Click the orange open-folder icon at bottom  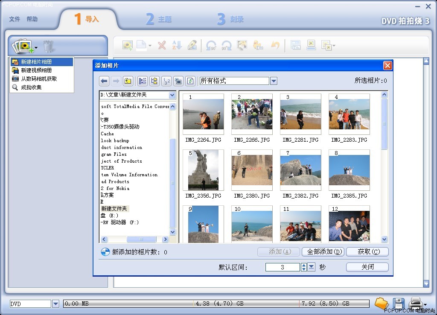(x=381, y=303)
